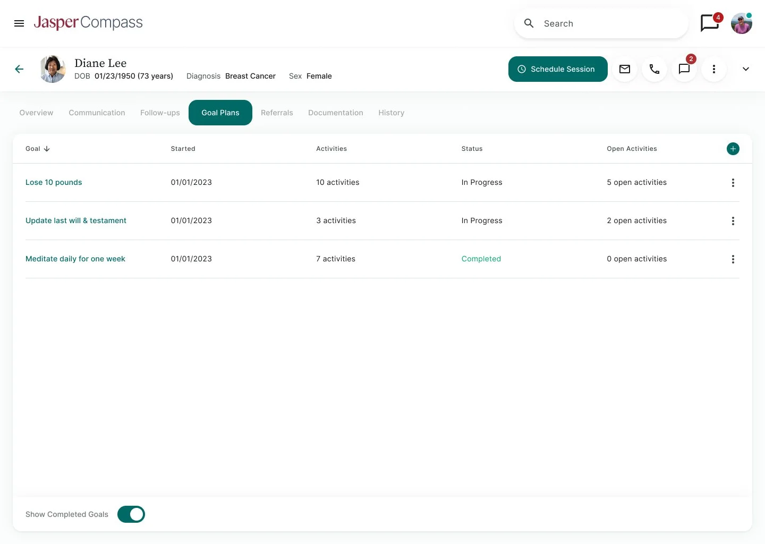Click 3 activities cell
The width and height of the screenshot is (765, 544).
(x=336, y=220)
